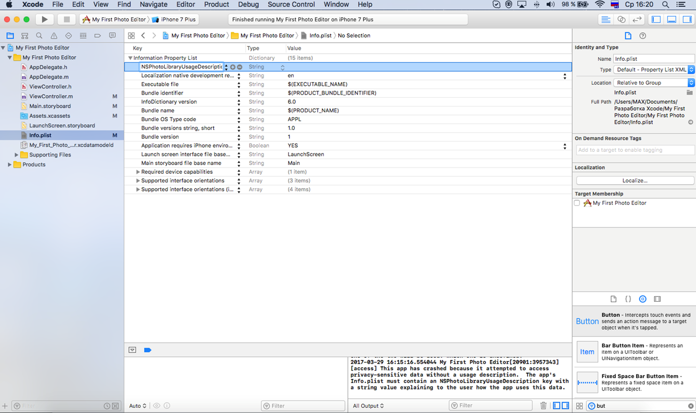
Task: Show the Object library icon
Action: 642,299
